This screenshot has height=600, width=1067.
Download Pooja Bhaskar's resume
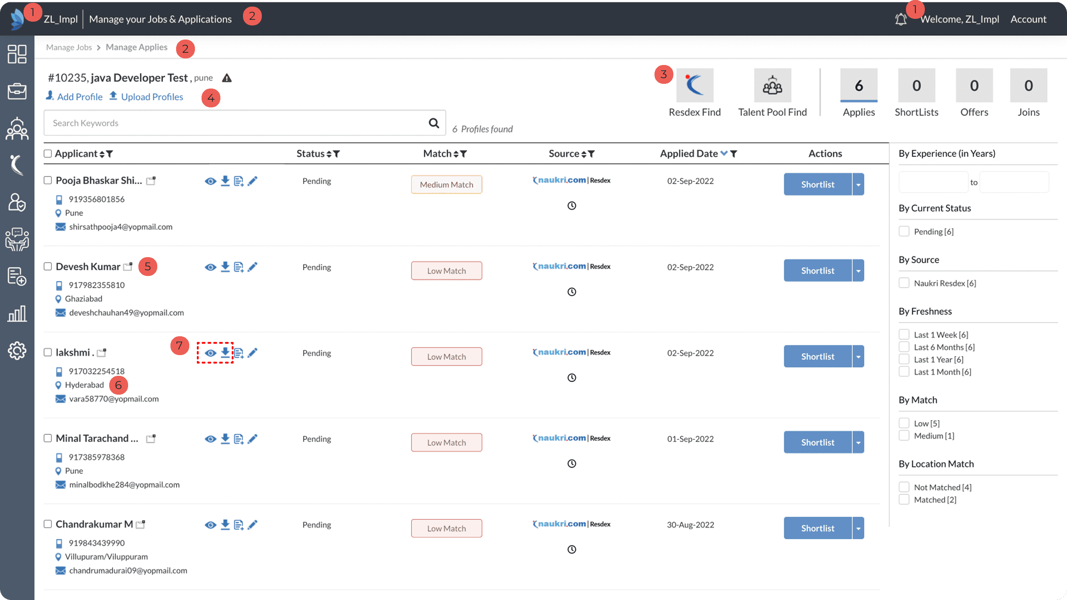tap(225, 181)
